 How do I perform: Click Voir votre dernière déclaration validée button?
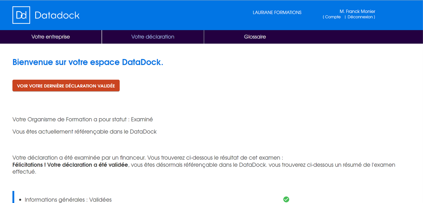66,86
